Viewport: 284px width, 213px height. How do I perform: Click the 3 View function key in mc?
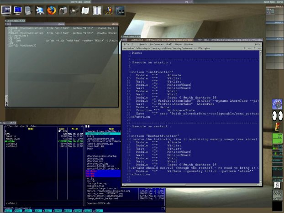click(x=27, y=211)
